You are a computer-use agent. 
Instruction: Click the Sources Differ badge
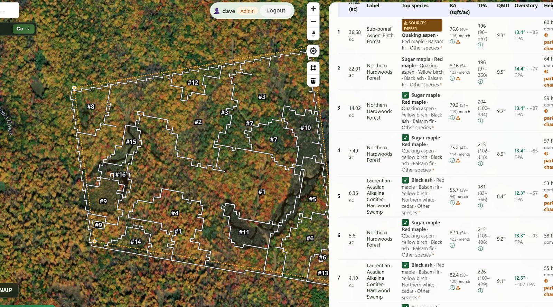[422, 26]
